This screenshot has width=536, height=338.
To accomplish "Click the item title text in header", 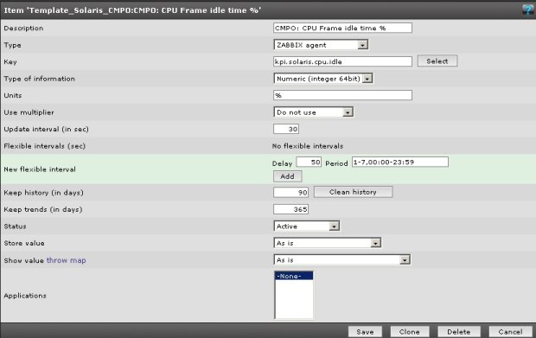I will pyautogui.click(x=132, y=10).
